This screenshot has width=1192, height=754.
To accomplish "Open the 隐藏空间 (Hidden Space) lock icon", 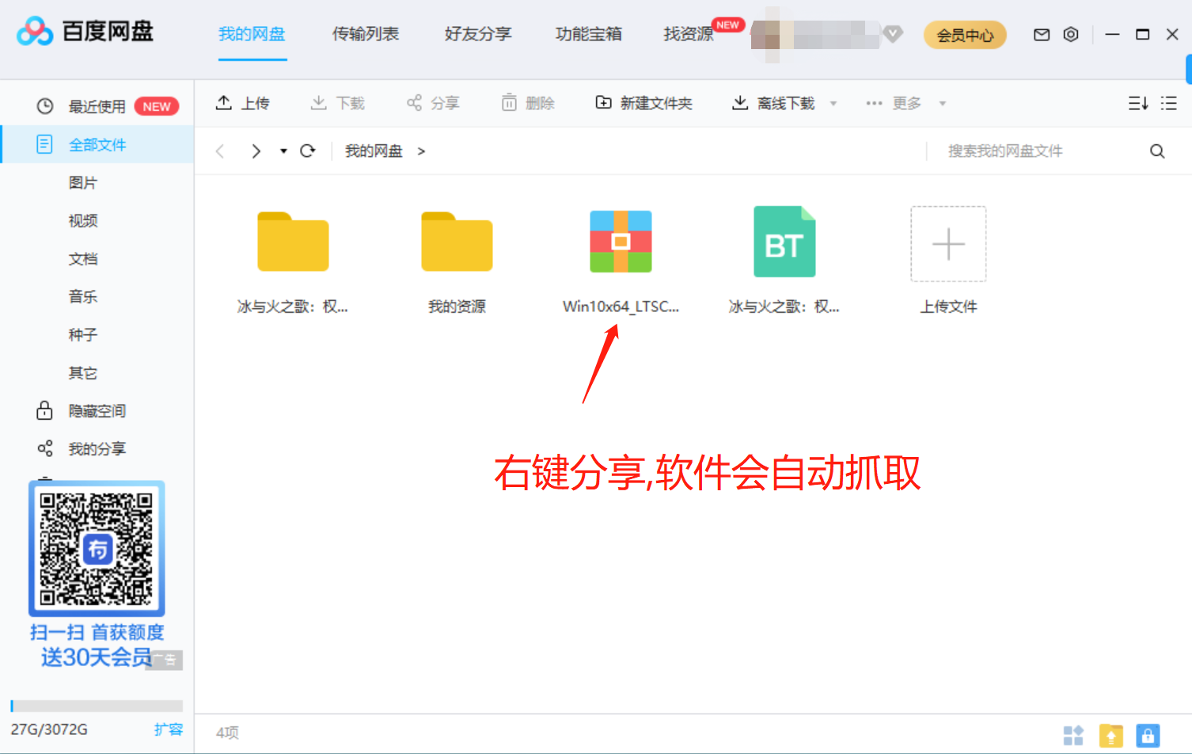I will (45, 410).
